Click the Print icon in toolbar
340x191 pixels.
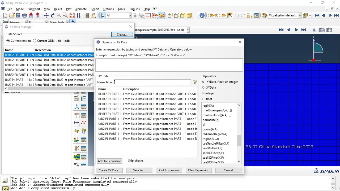pyautogui.click(x=25, y=15)
